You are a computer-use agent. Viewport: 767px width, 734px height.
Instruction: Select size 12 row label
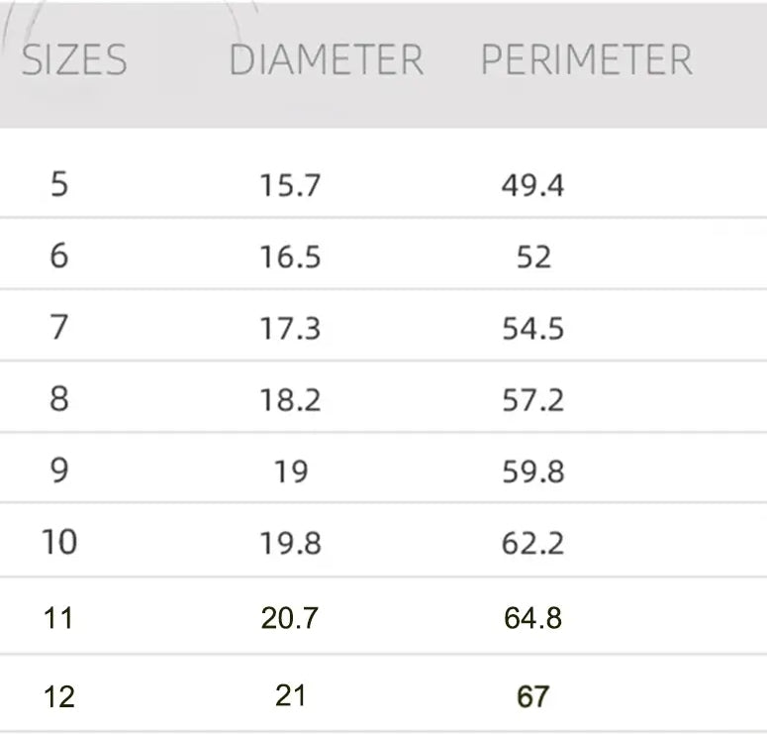pos(59,696)
